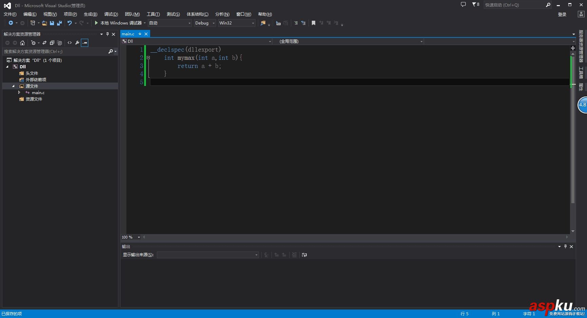Image resolution: width=587 pixels, height=318 pixels.
Task: Select the Save main.c icon
Action: tap(52, 23)
